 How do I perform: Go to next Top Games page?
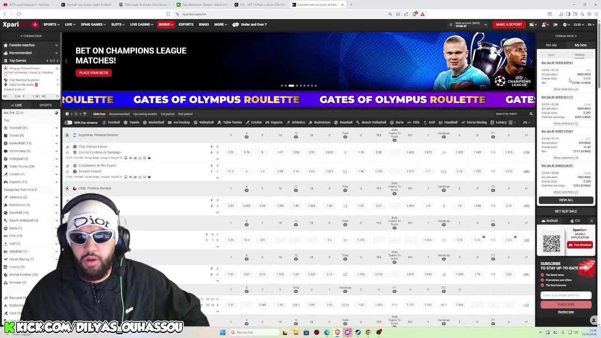57,61
